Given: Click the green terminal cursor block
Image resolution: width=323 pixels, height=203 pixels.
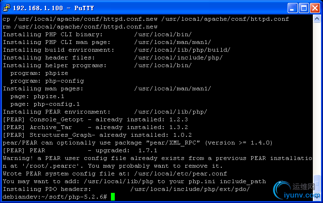Looking at the screenshot, I should click(113, 197).
